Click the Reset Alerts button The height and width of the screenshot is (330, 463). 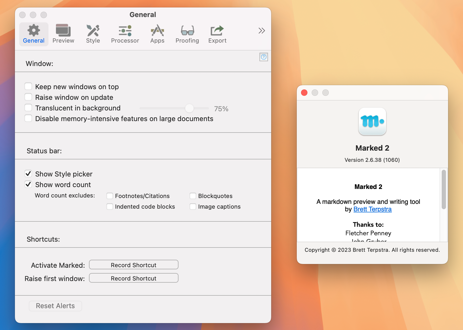pyautogui.click(x=55, y=306)
